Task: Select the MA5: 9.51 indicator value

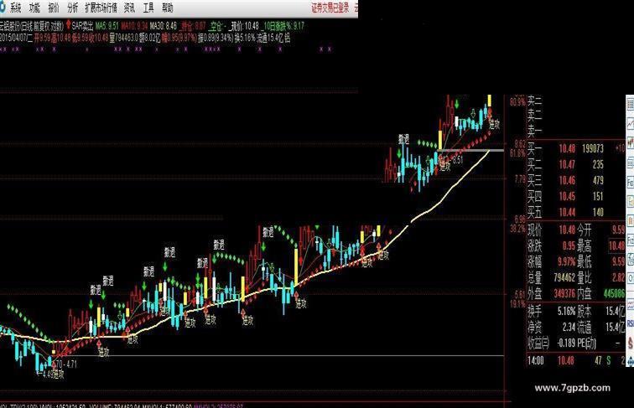Action: [107, 26]
